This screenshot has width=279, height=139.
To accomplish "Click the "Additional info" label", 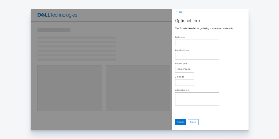I will pyautogui.click(x=182, y=90).
